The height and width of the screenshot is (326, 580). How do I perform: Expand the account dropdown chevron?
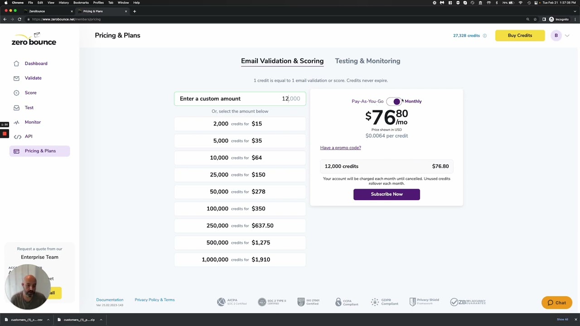(567, 35)
